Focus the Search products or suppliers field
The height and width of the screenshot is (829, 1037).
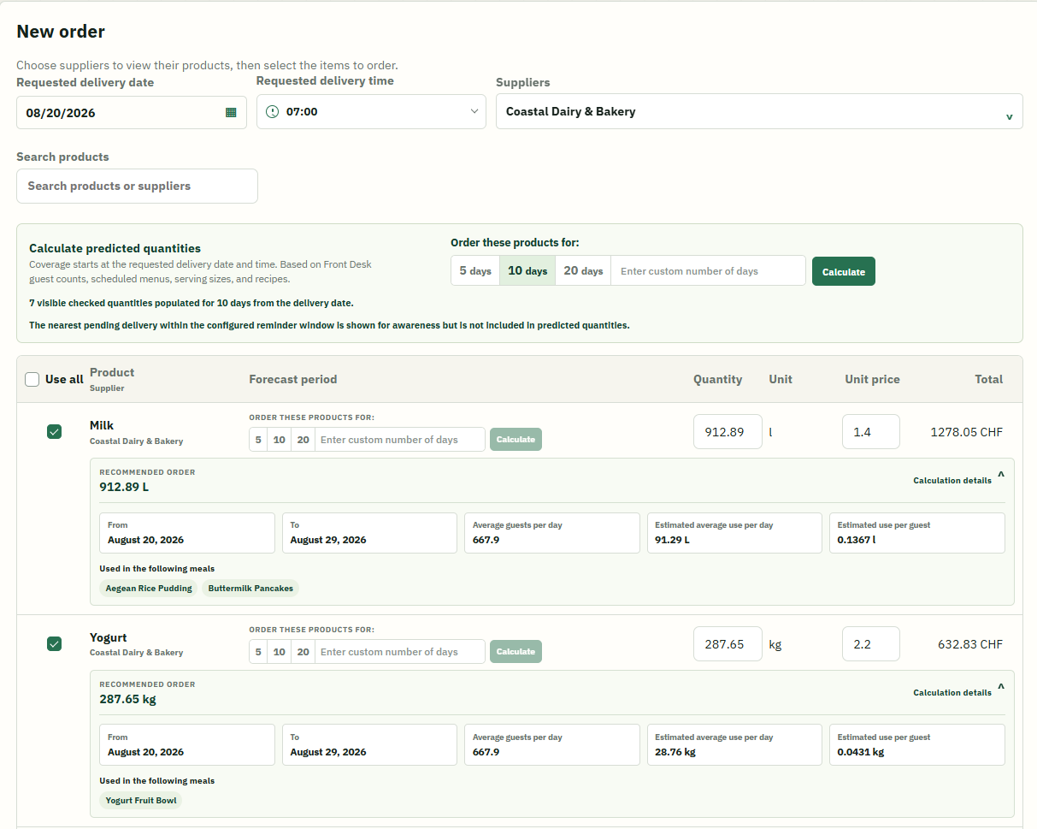tap(137, 186)
